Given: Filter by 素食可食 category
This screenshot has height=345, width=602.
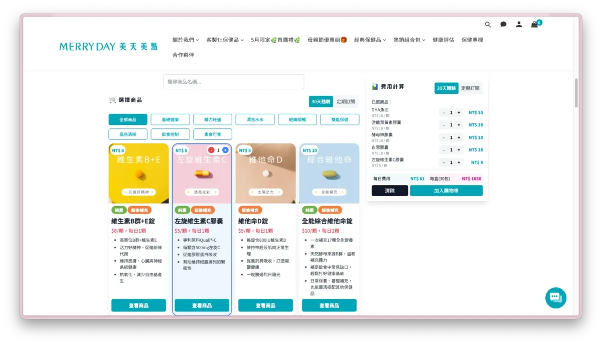Looking at the screenshot, I should [213, 134].
